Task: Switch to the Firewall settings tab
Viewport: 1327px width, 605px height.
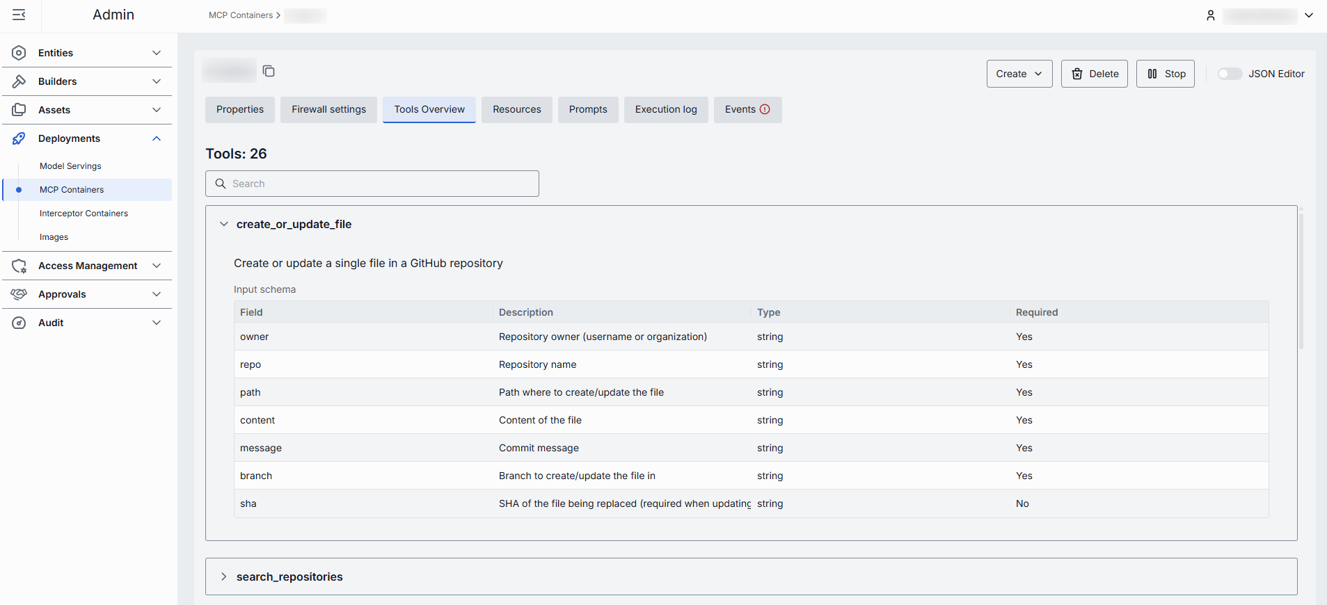Action: [328, 109]
